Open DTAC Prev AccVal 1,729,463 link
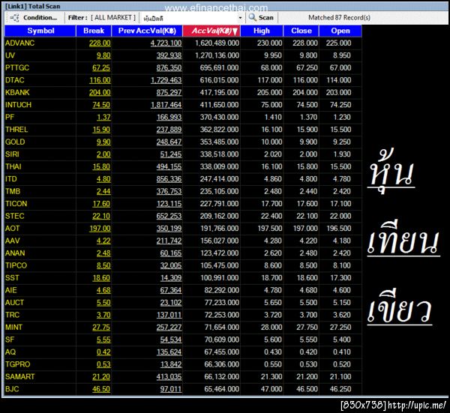Image resolution: width=450 pixels, height=413 pixels. (166, 80)
